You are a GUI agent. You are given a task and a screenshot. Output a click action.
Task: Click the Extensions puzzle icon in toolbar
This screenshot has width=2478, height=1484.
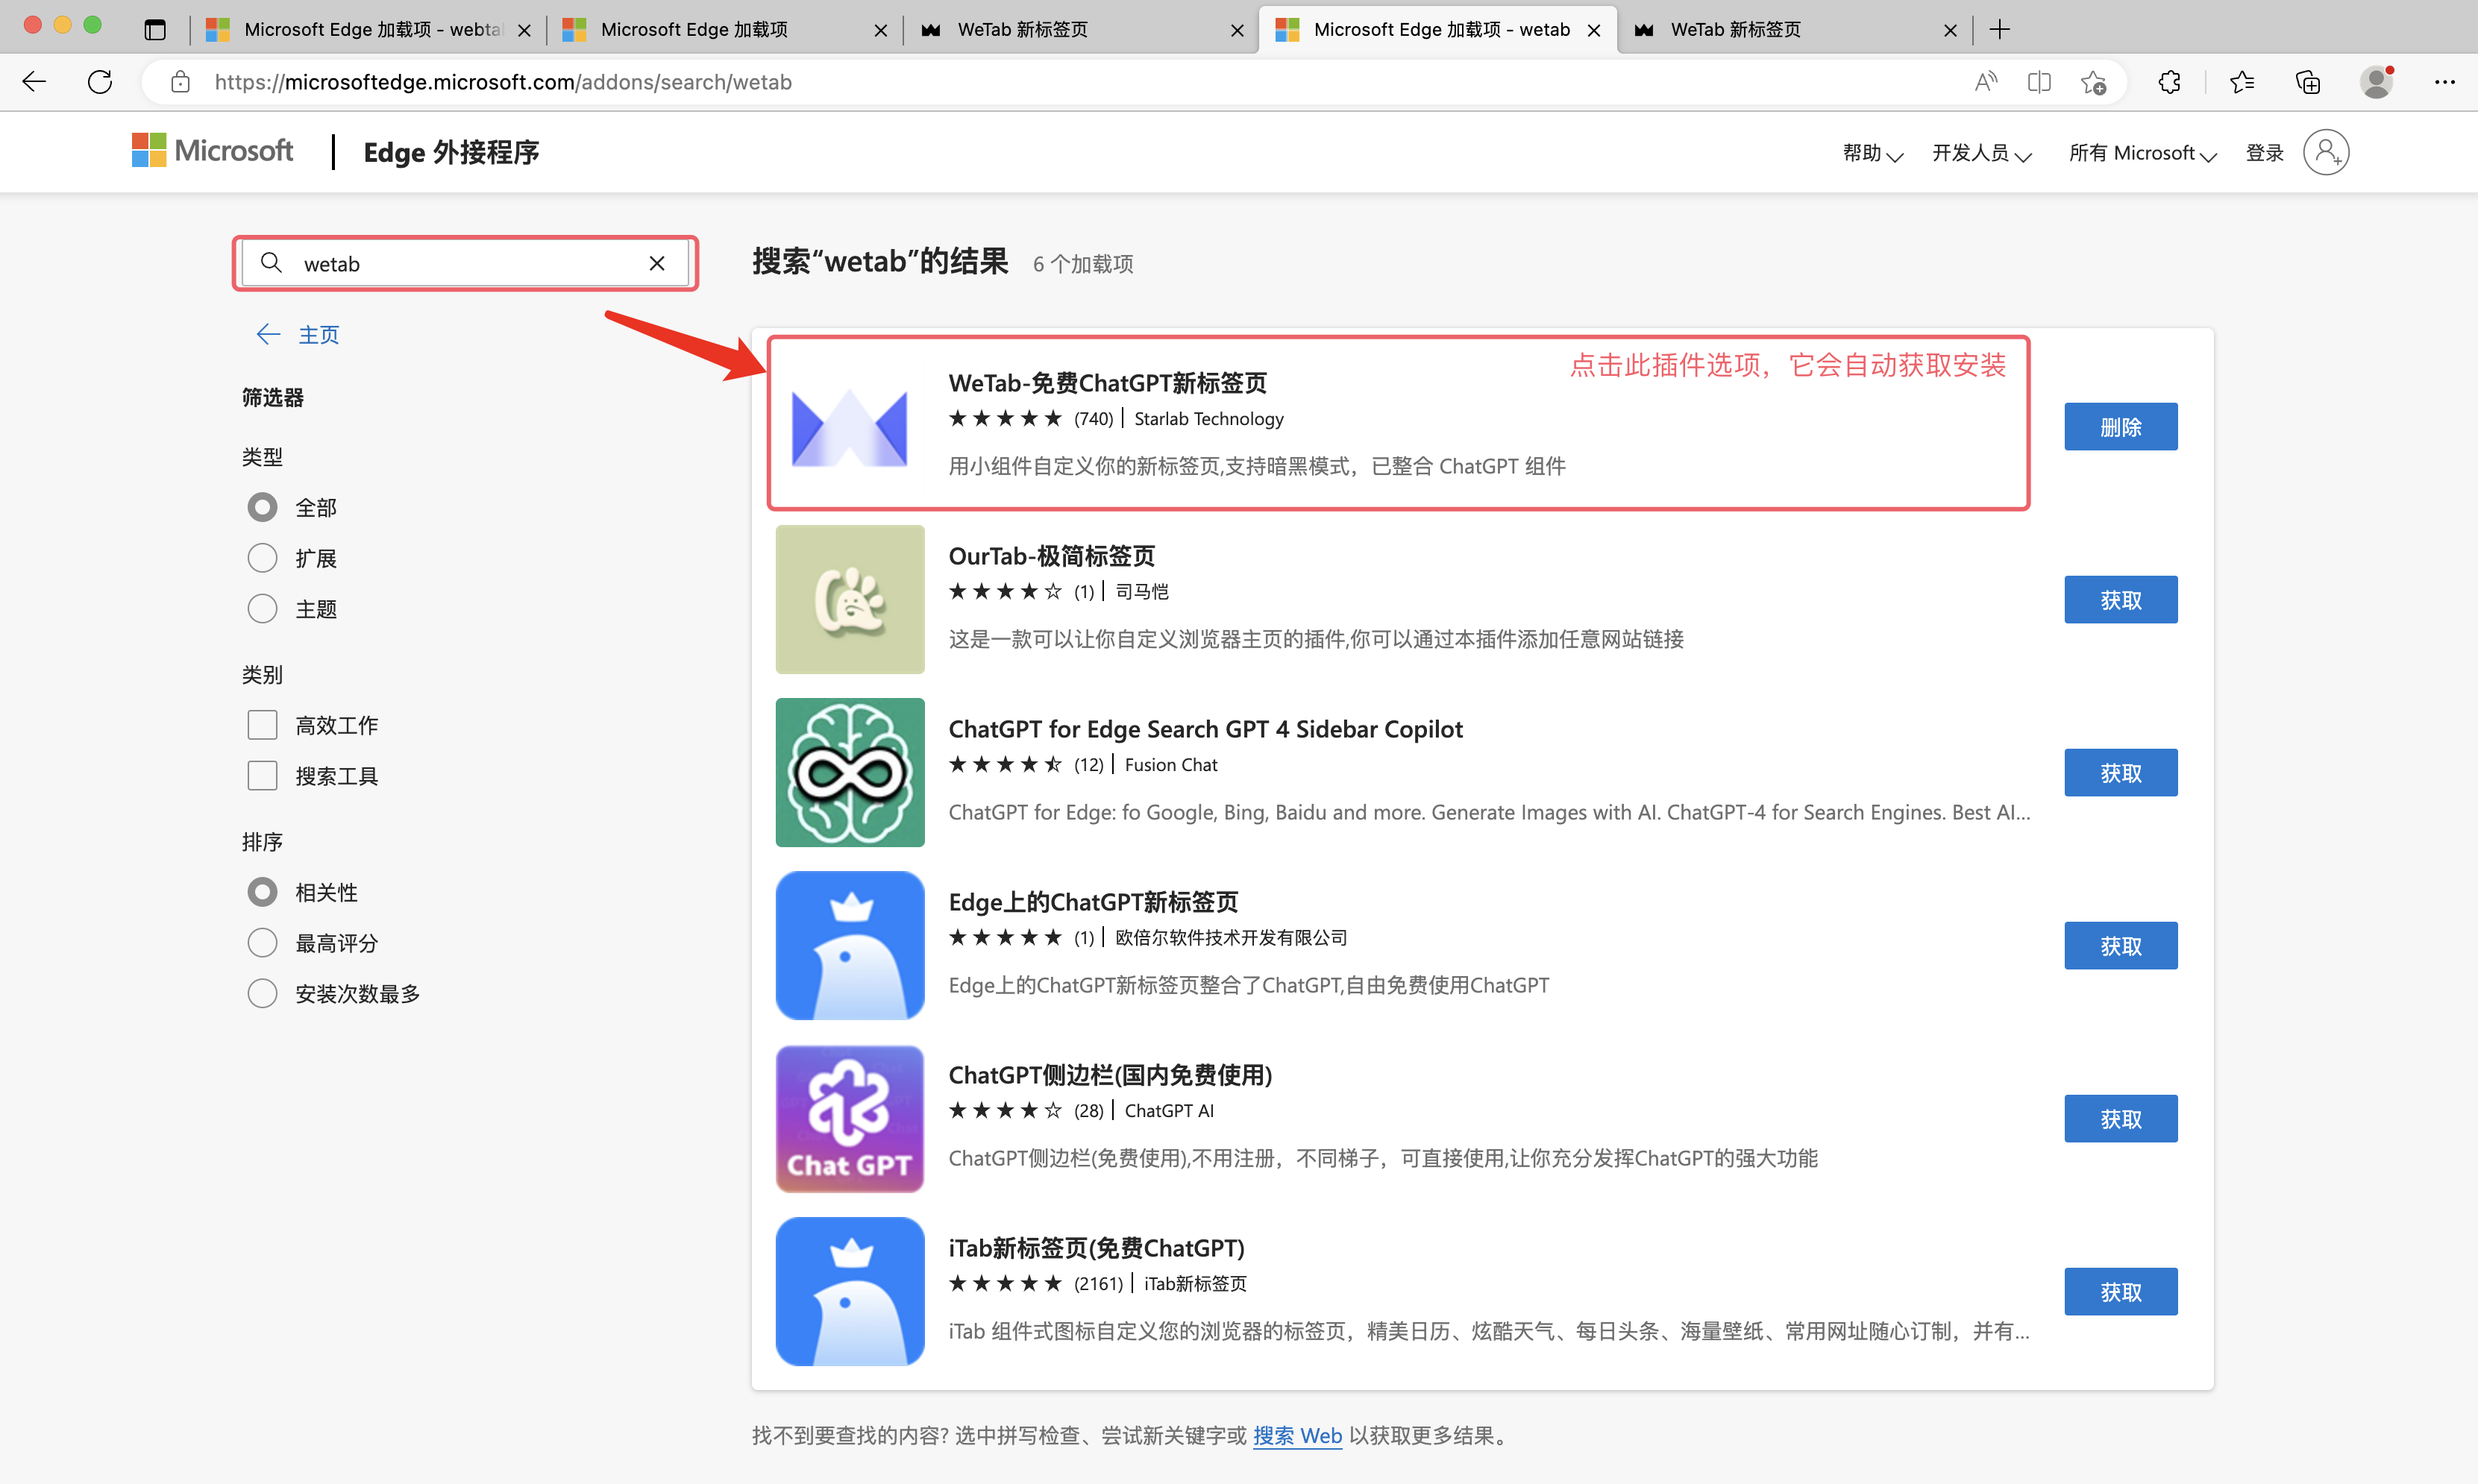pyautogui.click(x=2169, y=82)
